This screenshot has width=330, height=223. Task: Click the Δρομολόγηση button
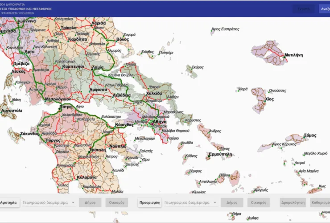(x=293, y=202)
